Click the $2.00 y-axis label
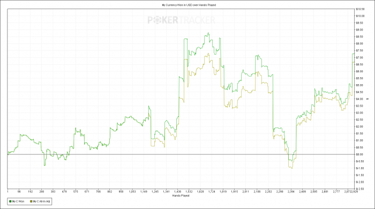Viewport: 375px width, 209px height. coord(360,126)
